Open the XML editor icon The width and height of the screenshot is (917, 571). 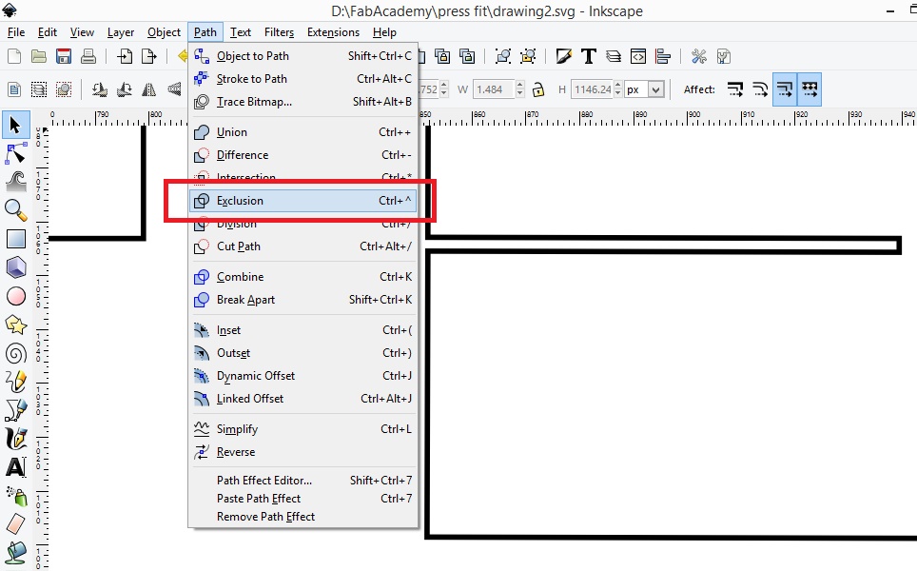point(638,56)
